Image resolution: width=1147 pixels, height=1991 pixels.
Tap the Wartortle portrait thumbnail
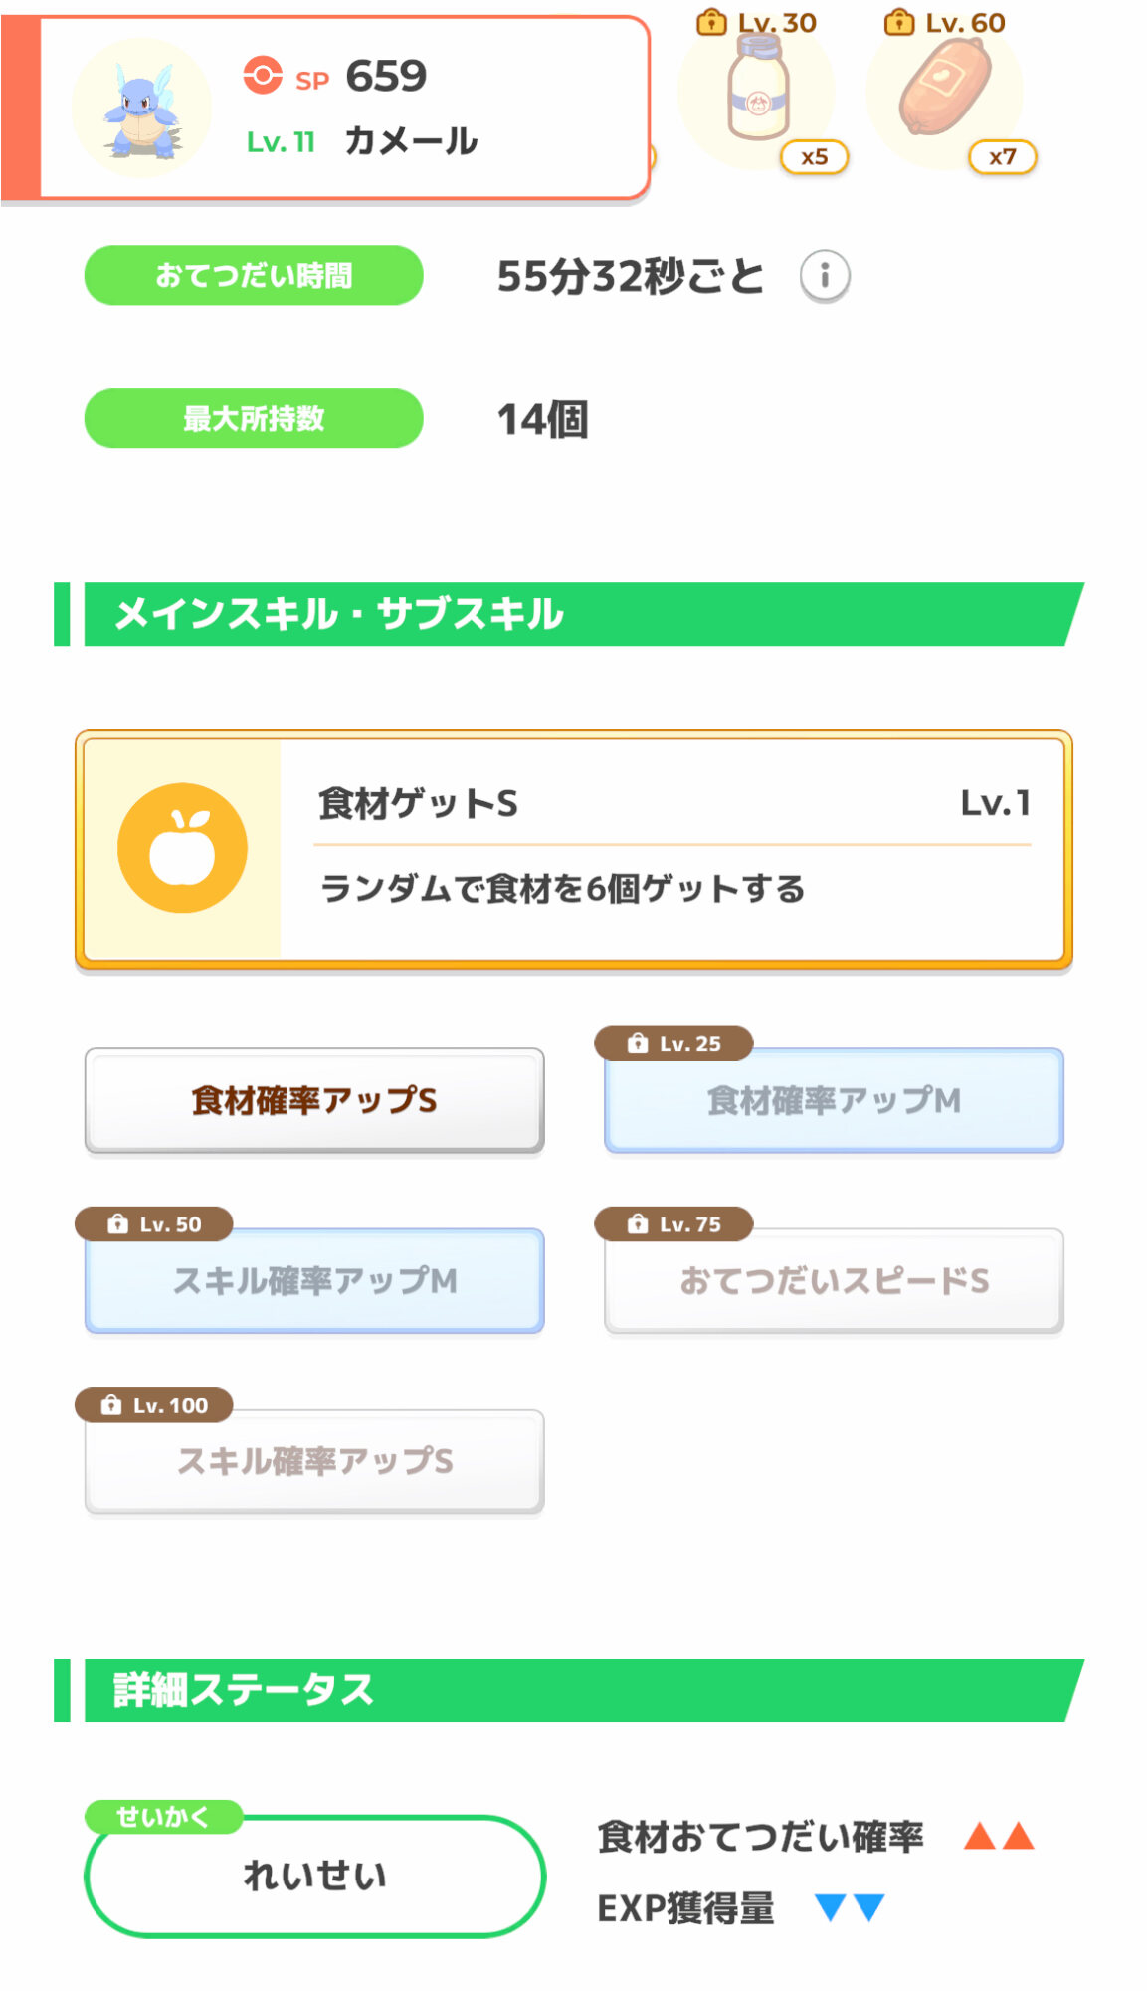coord(142,109)
